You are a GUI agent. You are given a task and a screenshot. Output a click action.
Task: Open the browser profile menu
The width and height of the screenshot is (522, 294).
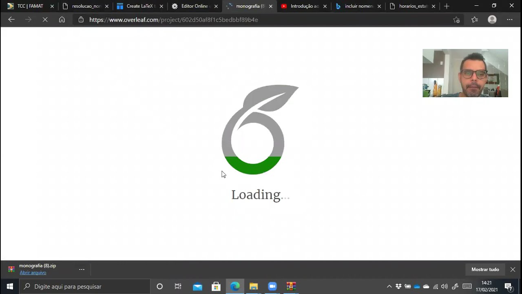(492, 20)
